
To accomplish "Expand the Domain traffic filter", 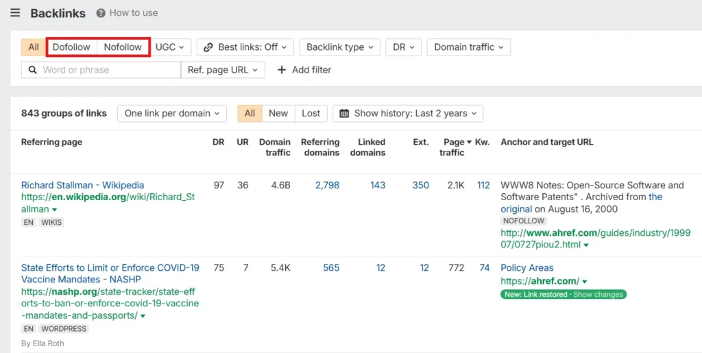I will coord(468,47).
